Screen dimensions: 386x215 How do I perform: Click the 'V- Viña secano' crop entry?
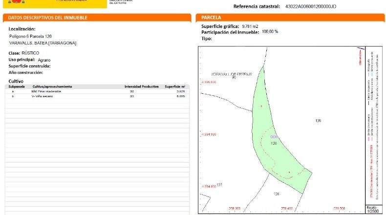42,96
